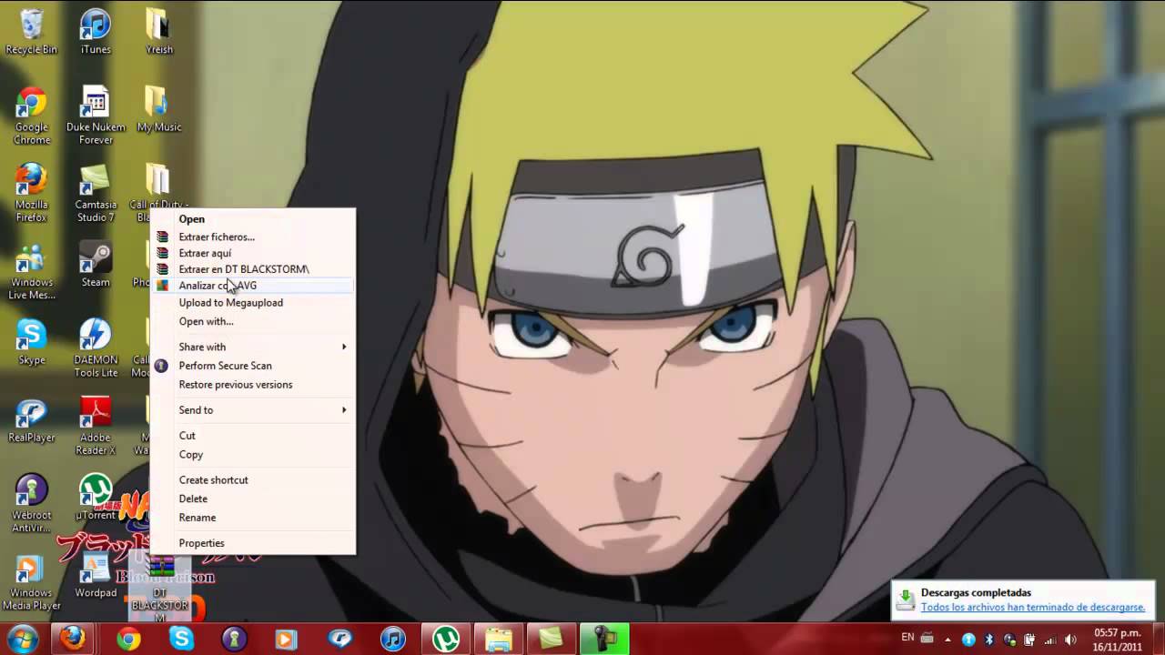Open iTunes from the taskbar

[x=392, y=639]
